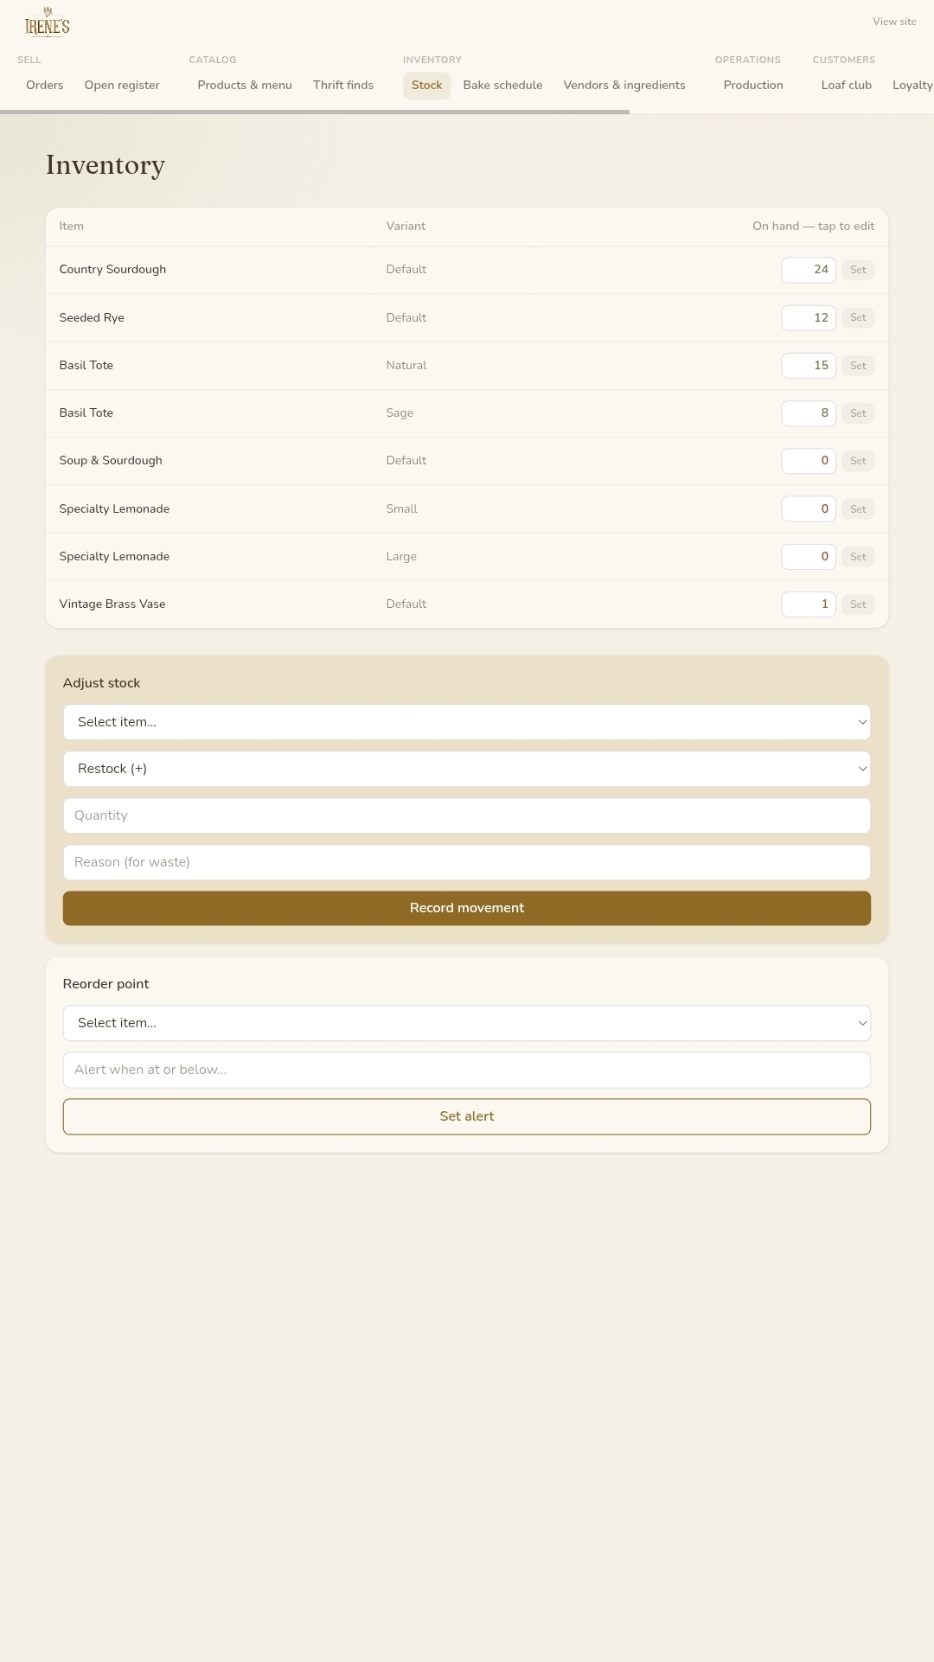Click the Small variant cell

(x=401, y=509)
